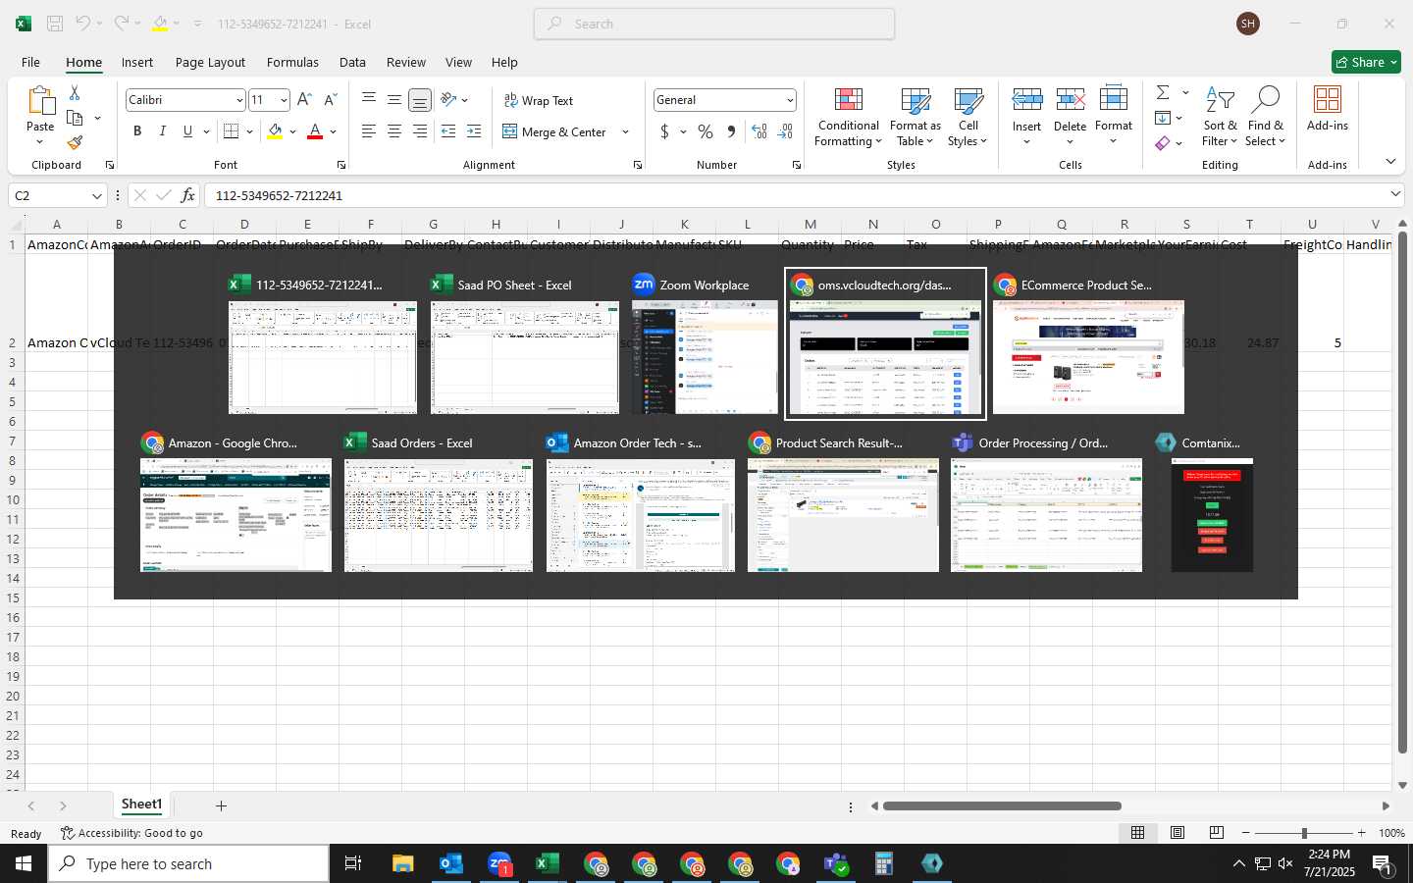
Task: Open General number format dropdown
Action: tap(789, 100)
